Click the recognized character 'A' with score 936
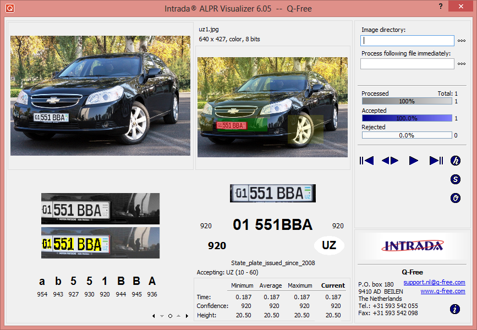This screenshot has height=330, width=477. pos(152,282)
